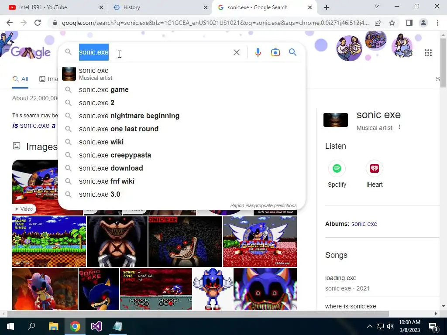This screenshot has height=335, width=447.
Task: Open the sonic exe artist panel thumbnail
Action: click(336, 120)
